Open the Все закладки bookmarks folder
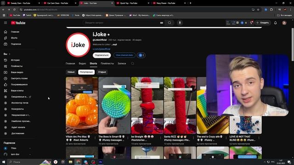The width and height of the screenshot is (294, 165). click(x=284, y=15)
